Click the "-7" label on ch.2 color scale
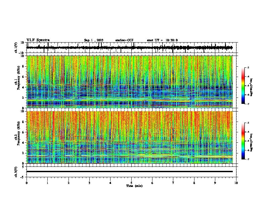 [x=248, y=159]
